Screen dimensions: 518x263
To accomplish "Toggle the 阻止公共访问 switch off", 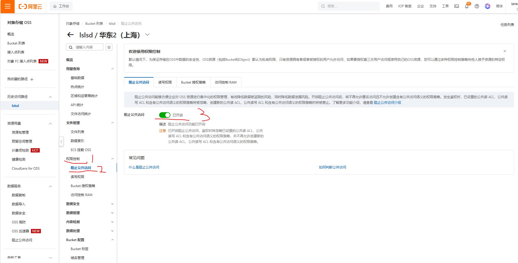I will pos(165,115).
